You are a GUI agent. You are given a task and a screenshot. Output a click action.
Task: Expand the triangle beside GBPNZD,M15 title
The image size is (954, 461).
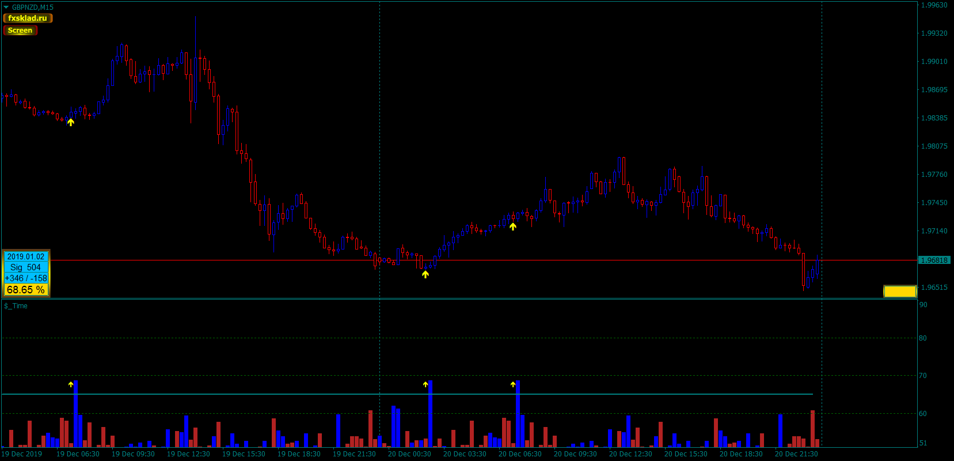(x=6, y=7)
